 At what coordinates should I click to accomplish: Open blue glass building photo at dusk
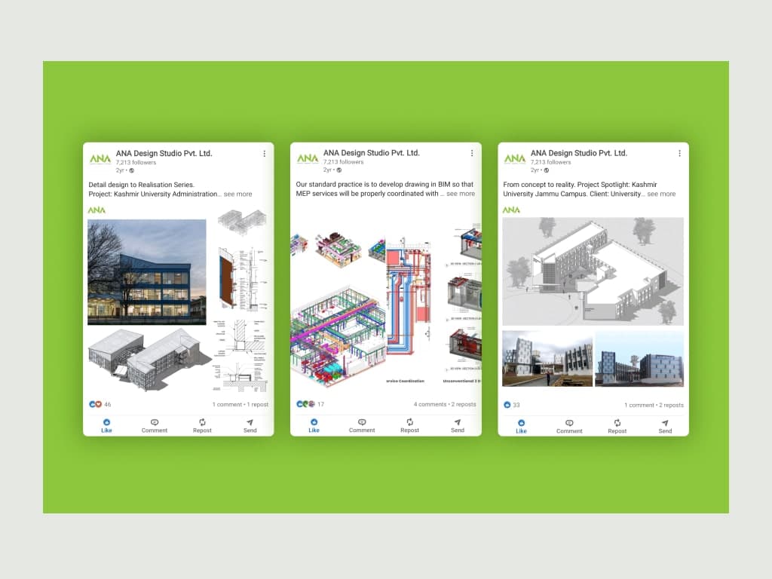(x=147, y=272)
